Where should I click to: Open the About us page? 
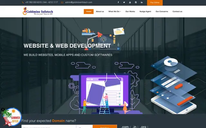(x=100, y=12)
